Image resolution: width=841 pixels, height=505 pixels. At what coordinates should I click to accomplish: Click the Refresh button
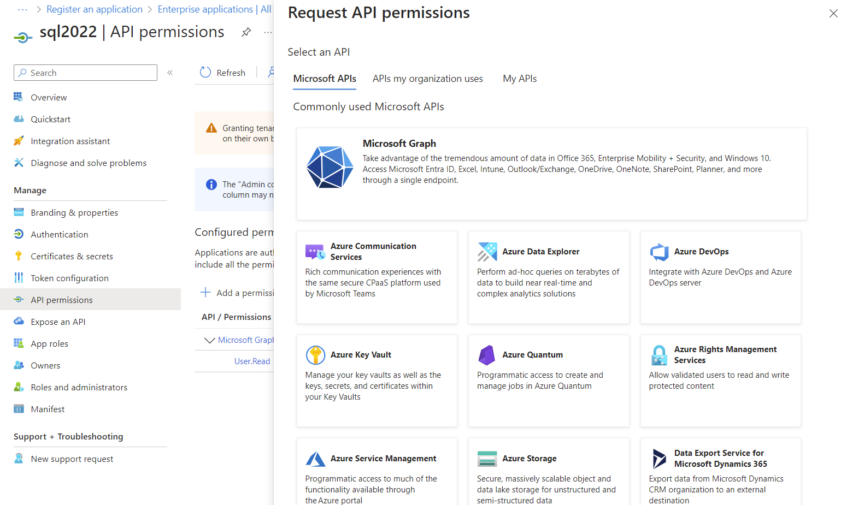[222, 73]
